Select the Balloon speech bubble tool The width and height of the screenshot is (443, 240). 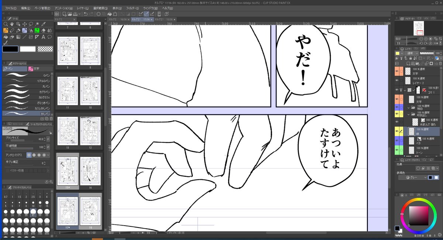(x=49, y=37)
